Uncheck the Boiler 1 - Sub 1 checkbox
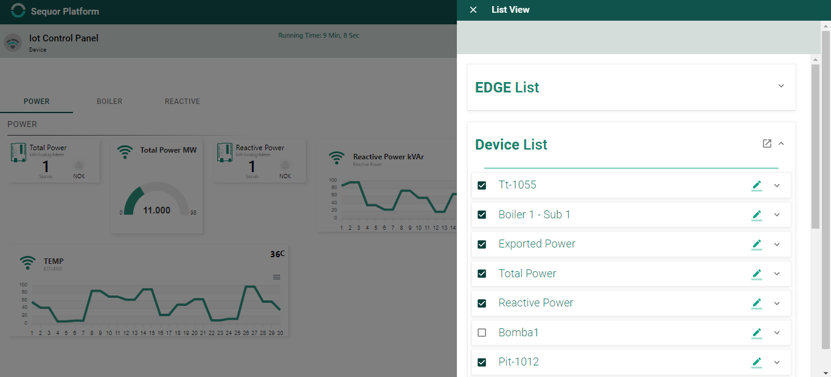The image size is (831, 377). [x=482, y=215]
